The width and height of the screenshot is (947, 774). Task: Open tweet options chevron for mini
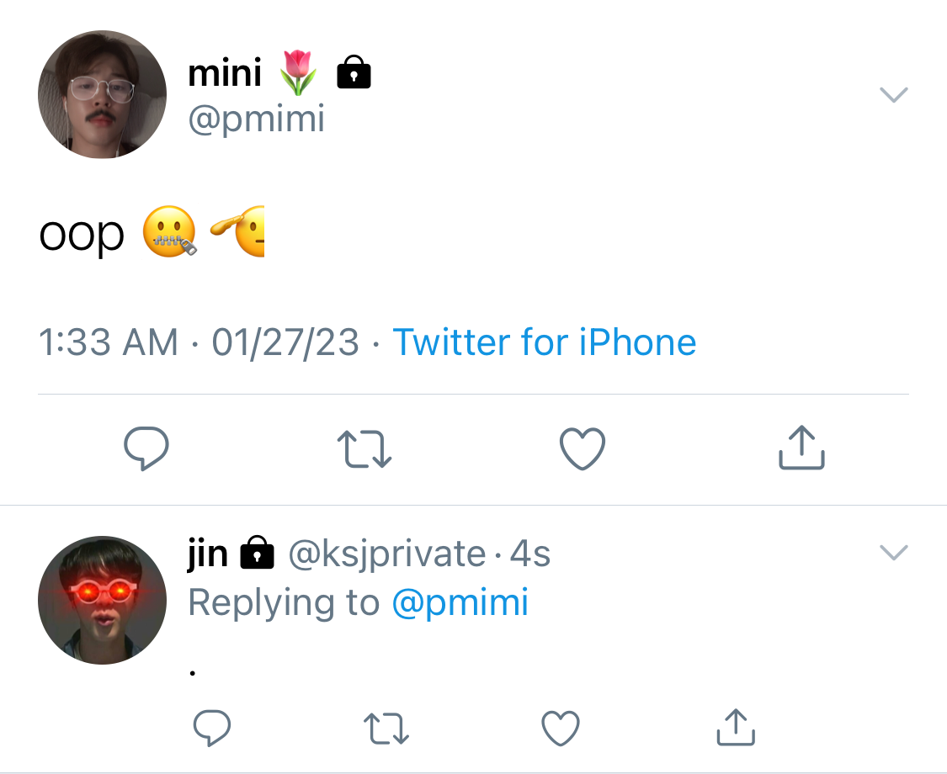click(x=894, y=95)
